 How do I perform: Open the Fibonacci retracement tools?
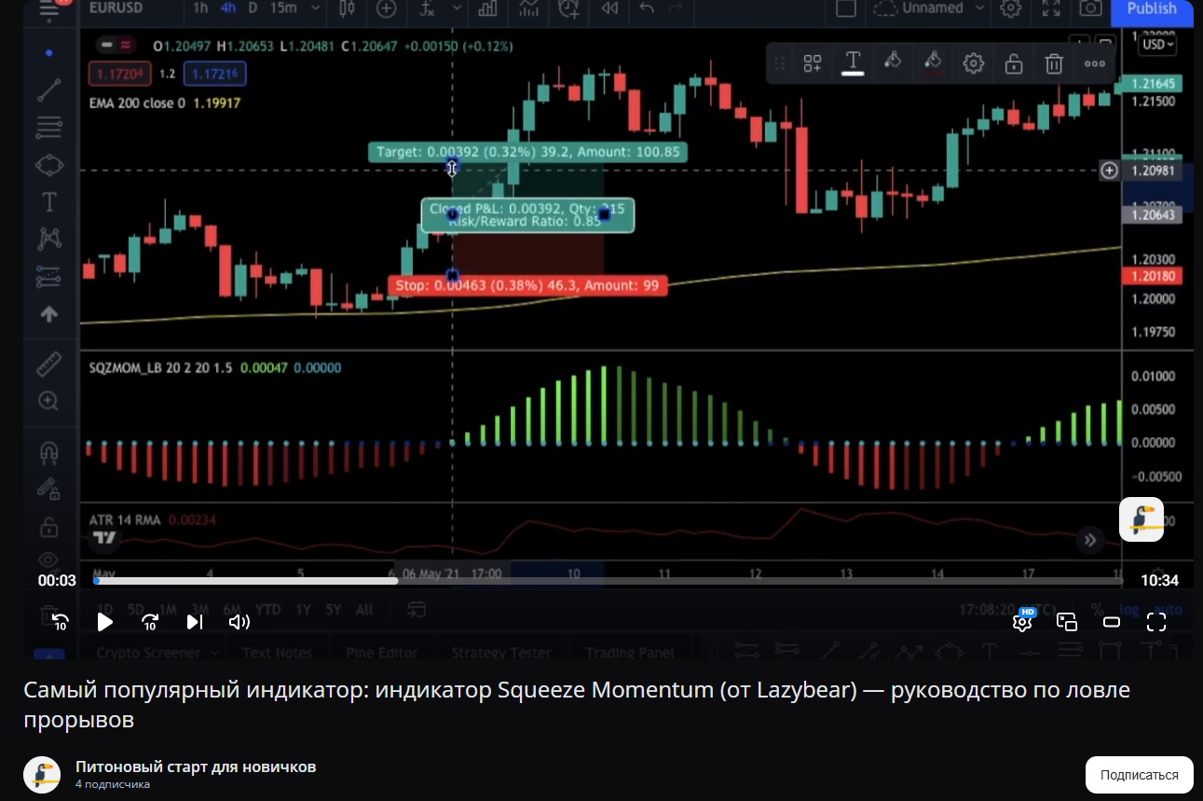(x=48, y=127)
